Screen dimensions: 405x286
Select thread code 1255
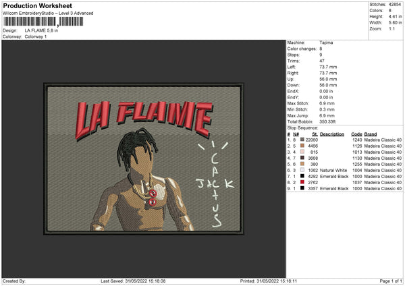[x=357, y=164]
